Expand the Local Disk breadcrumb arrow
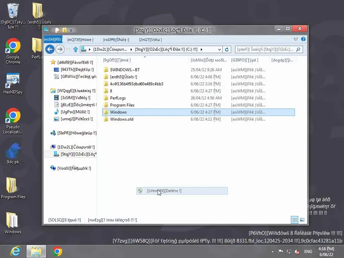 [x=202, y=50]
